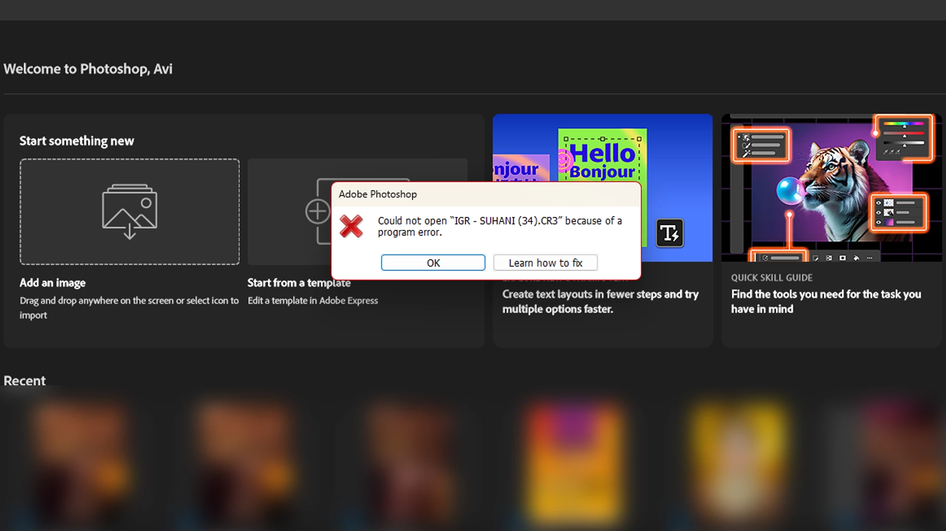Click the Add an image import icon
The width and height of the screenshot is (946, 531).
click(130, 212)
